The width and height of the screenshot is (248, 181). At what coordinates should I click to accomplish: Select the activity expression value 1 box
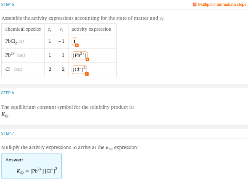coord(74,41)
